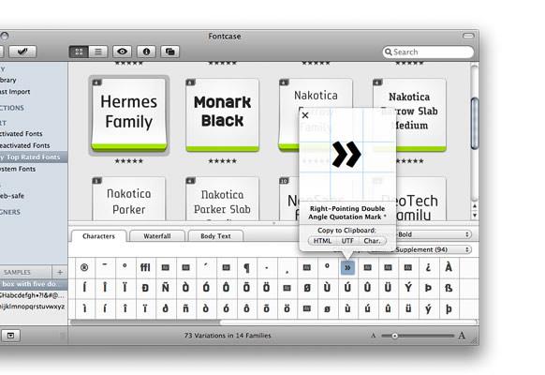
Task: Switch to grid view icon
Action: click(x=79, y=52)
